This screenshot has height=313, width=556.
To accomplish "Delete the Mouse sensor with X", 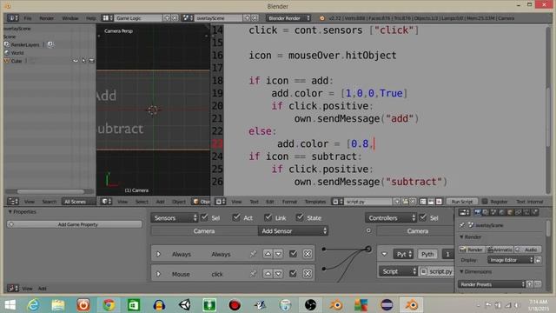I will [308, 274].
